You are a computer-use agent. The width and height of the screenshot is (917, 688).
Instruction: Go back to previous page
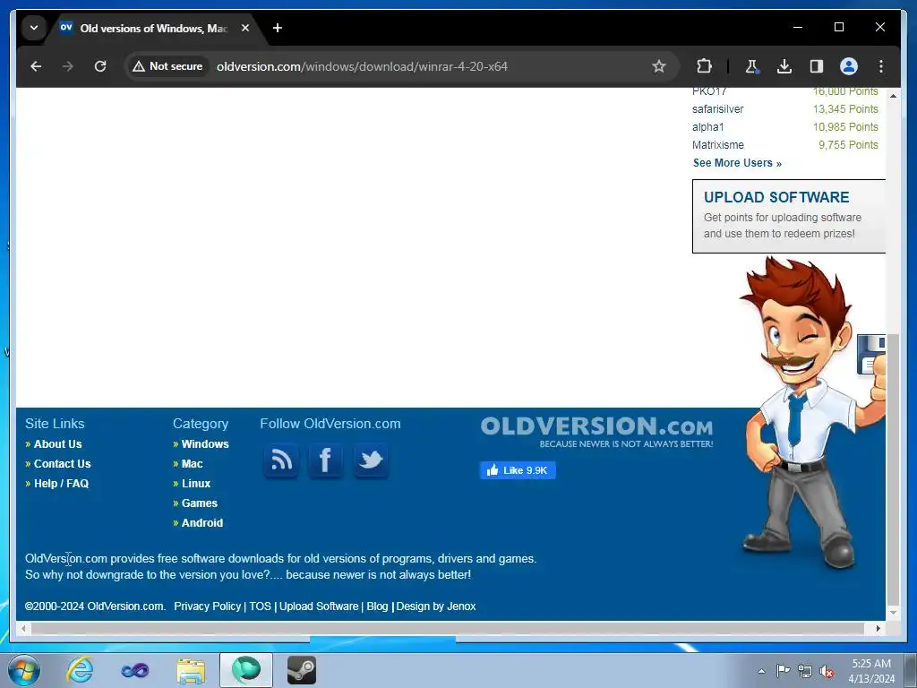point(36,66)
